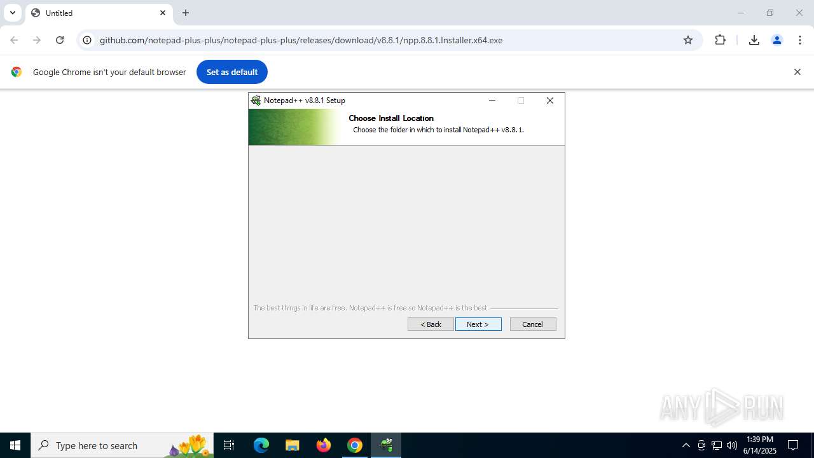
Task: Minimize the Chrome window
Action: tap(740, 13)
